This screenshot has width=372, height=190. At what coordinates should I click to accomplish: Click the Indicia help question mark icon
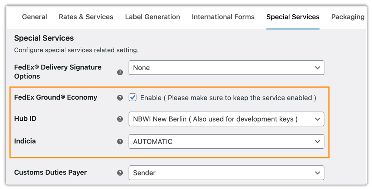120,142
